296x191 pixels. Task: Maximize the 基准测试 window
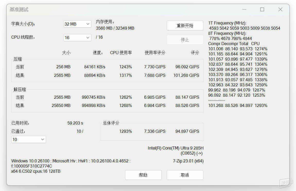[x=262, y=10]
